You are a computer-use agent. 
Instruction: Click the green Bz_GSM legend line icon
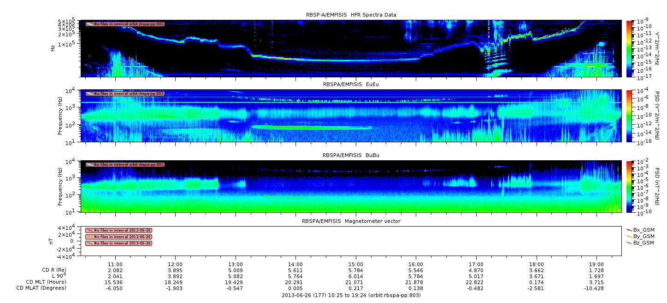[629, 242]
